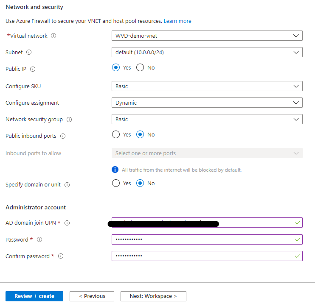Open the Network security group dropdown
Image resolution: width=315 pixels, height=306 pixels.
click(207, 120)
